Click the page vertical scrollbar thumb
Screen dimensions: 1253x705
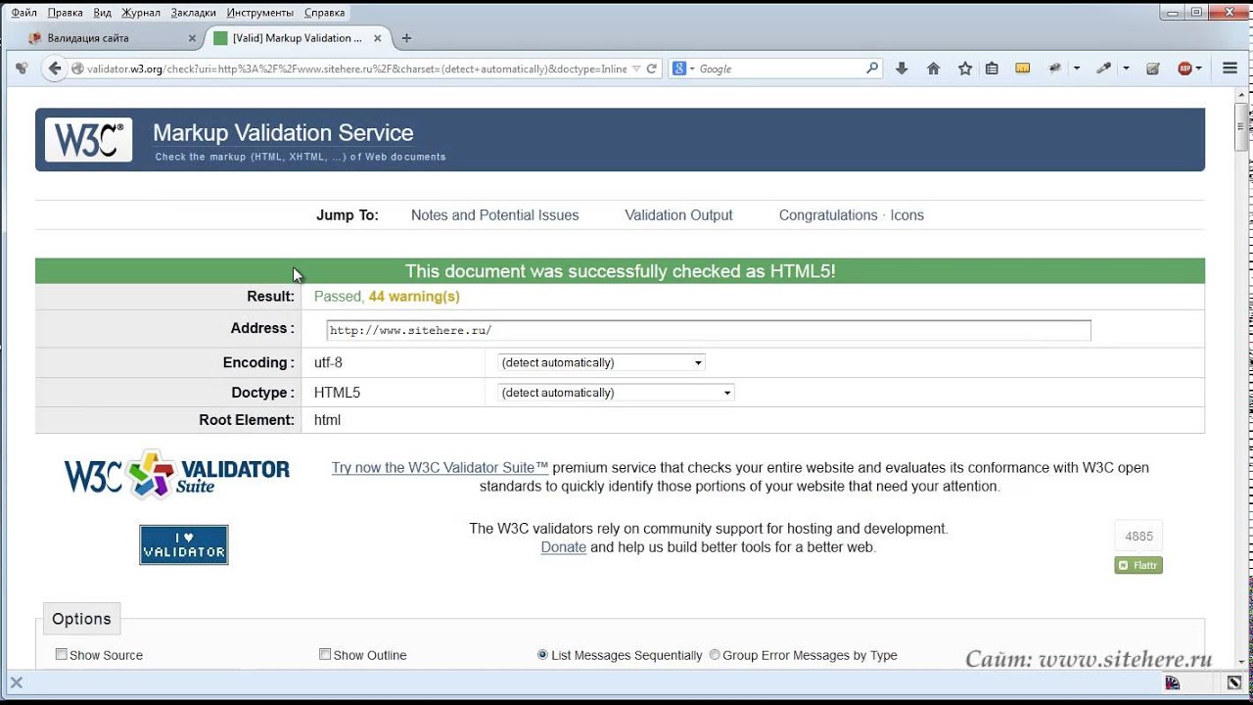coord(1241,127)
